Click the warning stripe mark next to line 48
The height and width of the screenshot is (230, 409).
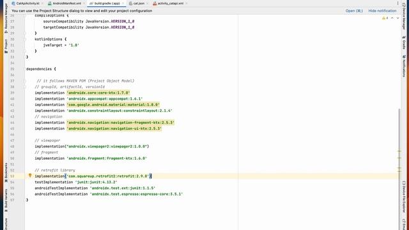click(399, 151)
